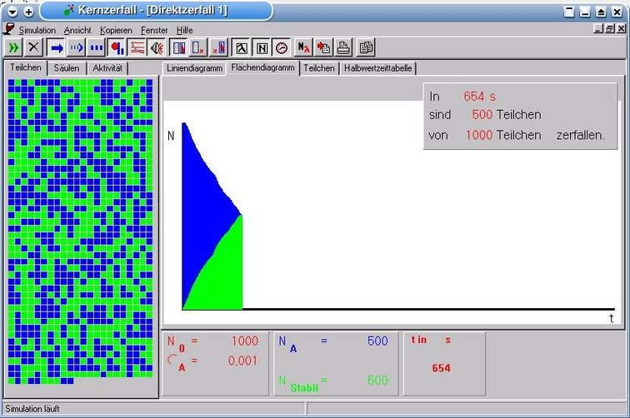
Task: Click the red x with red panel icon
Action: tap(219, 47)
